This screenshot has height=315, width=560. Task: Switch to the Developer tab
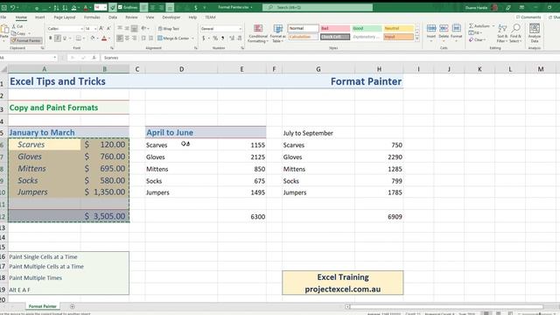[171, 17]
